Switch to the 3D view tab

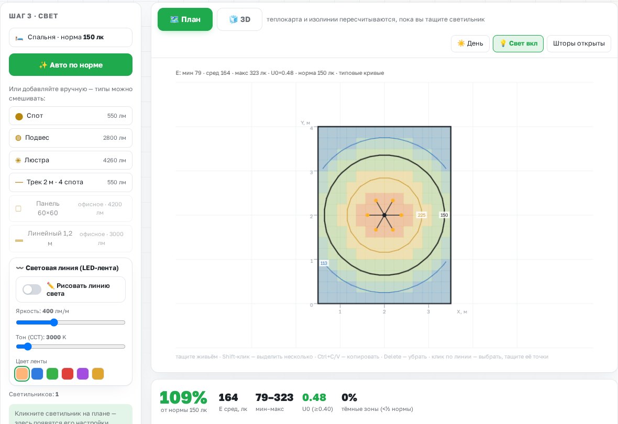pyautogui.click(x=240, y=19)
